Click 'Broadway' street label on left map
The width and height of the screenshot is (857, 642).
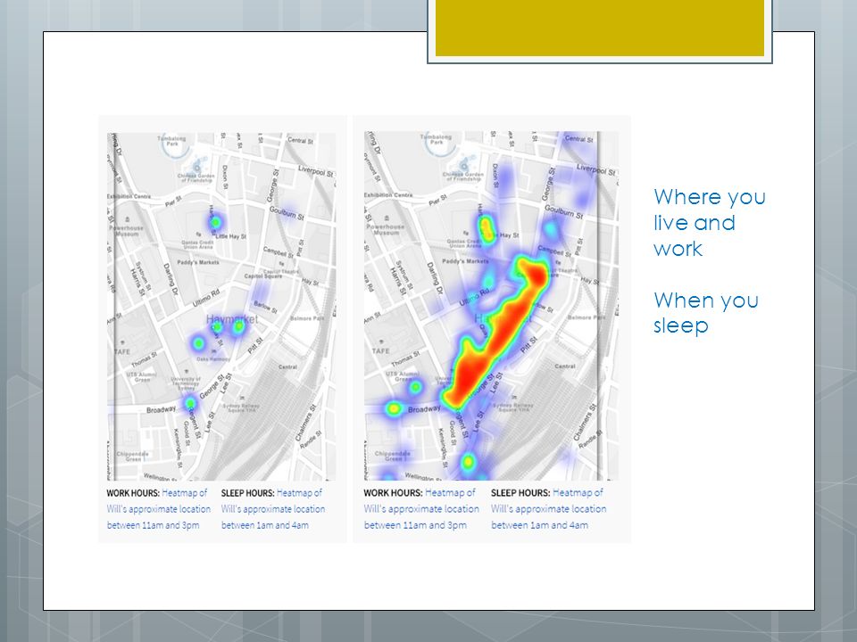pos(161,409)
